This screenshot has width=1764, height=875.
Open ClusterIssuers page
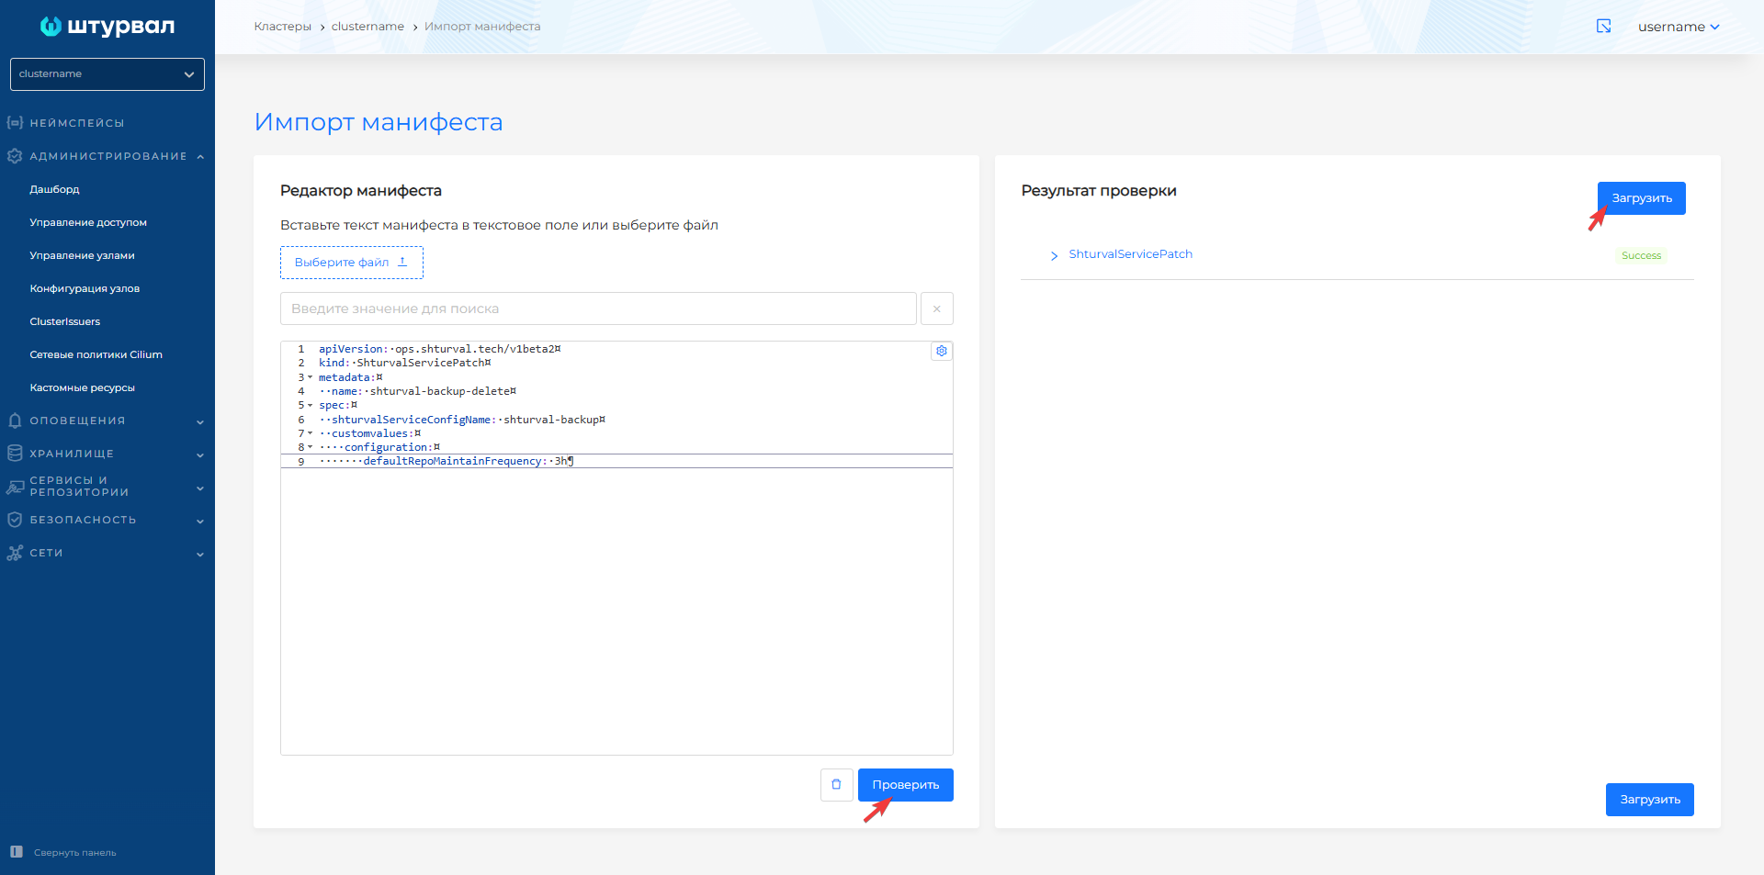[x=64, y=321]
